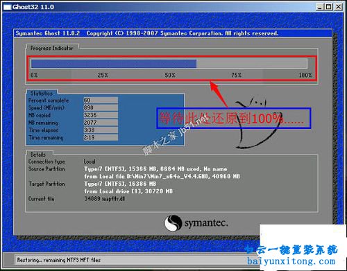Viewport: 347px width, 271px height.
Task: Select the Statistics panel label
Action: 42,94
